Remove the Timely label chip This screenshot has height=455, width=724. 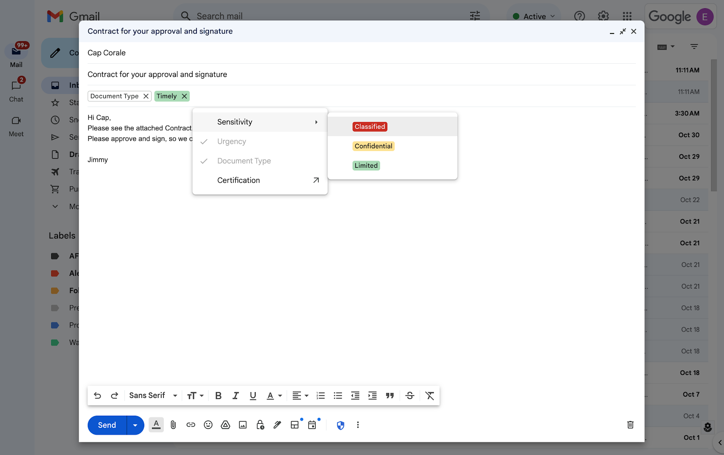(x=184, y=96)
